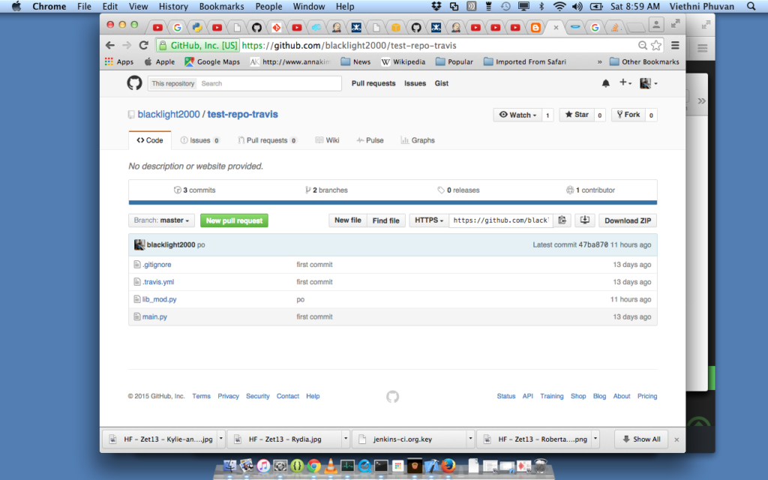Open Xcode from the Dock
The height and width of the screenshot is (480, 768).
(x=431, y=466)
